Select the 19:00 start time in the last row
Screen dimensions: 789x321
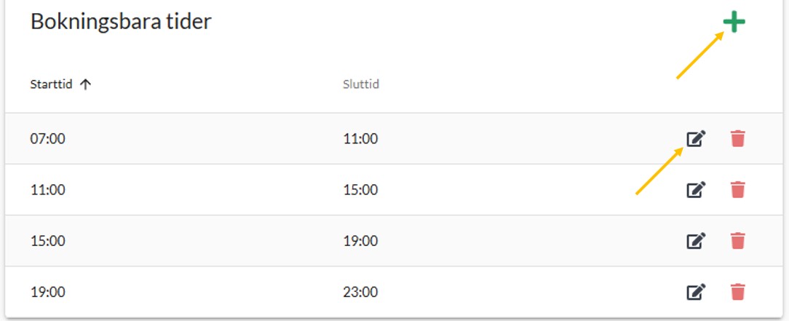tap(48, 293)
